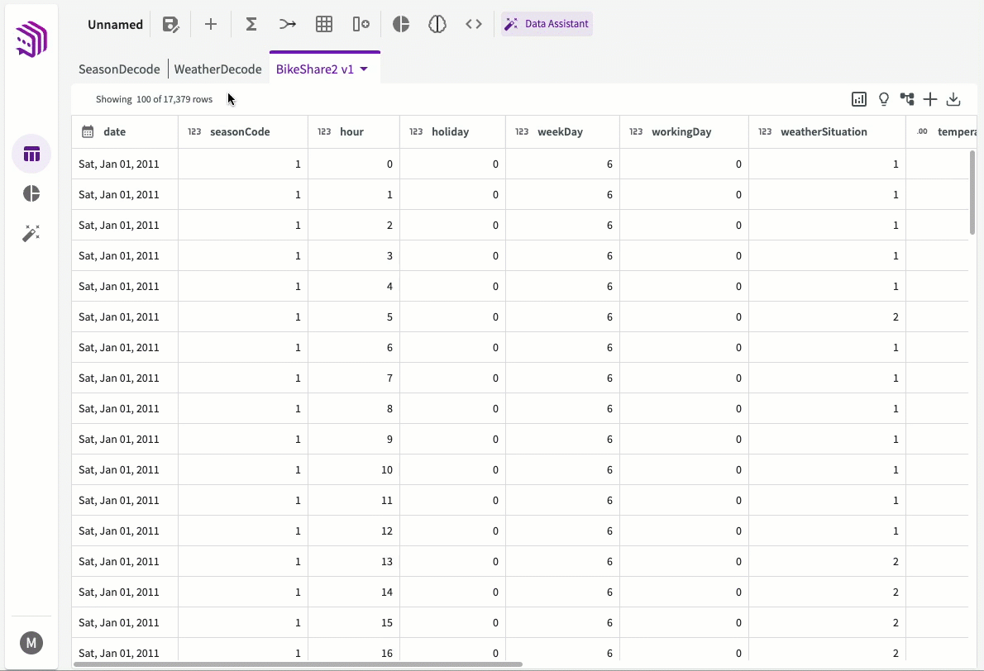Open the BikeShare2 v1 dropdown arrow
The image size is (984, 671).
364,69
